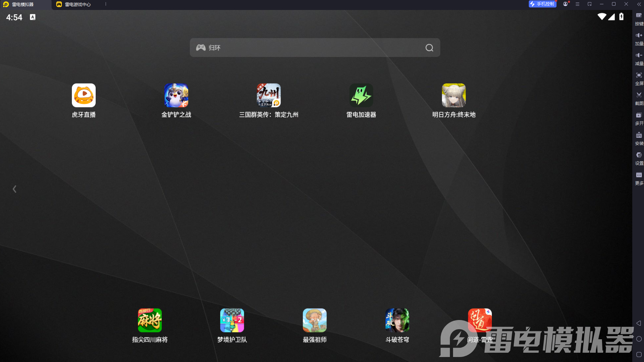Expand the 更多 more options
This screenshot has height=362, width=644.
point(639,178)
